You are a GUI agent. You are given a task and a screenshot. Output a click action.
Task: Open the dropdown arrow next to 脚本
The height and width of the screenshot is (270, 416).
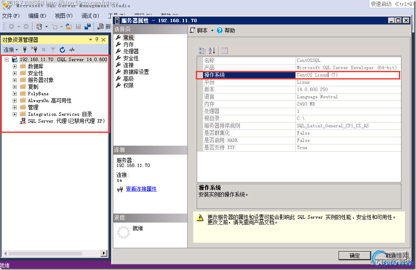(212, 30)
